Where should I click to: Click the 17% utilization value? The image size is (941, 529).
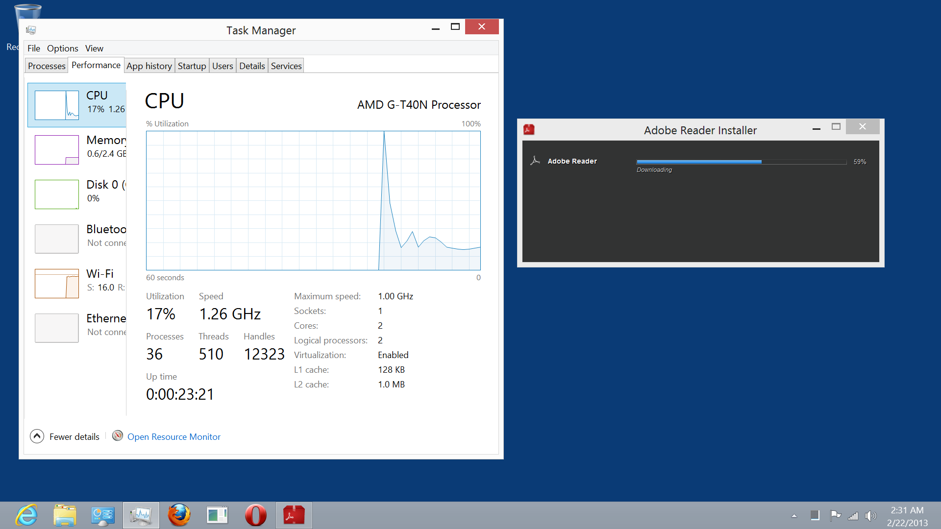click(161, 314)
